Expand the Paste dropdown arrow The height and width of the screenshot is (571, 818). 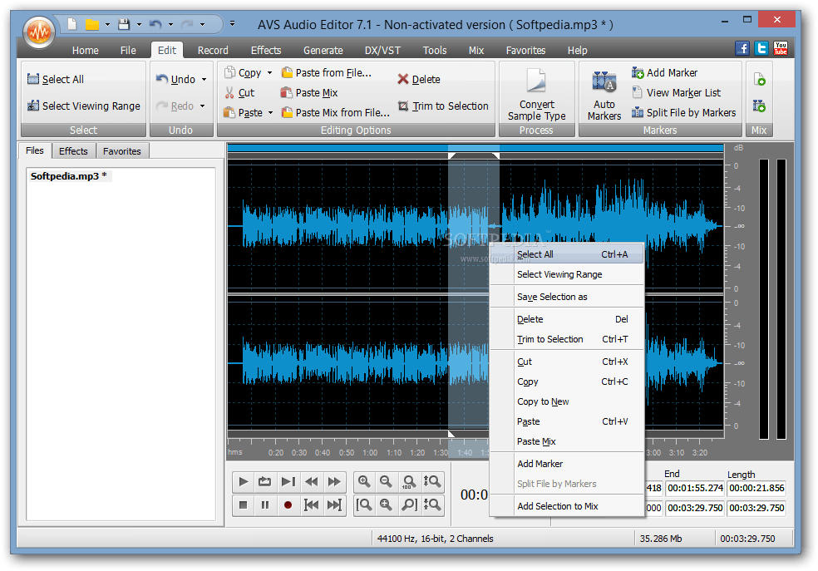pos(270,112)
